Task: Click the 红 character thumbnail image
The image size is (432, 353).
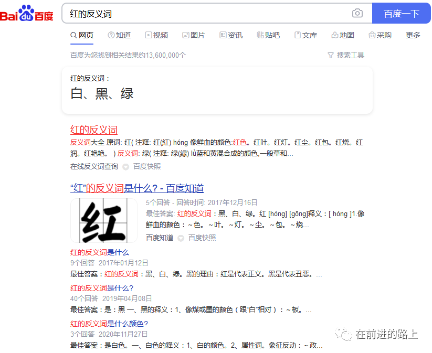Action: (x=104, y=220)
